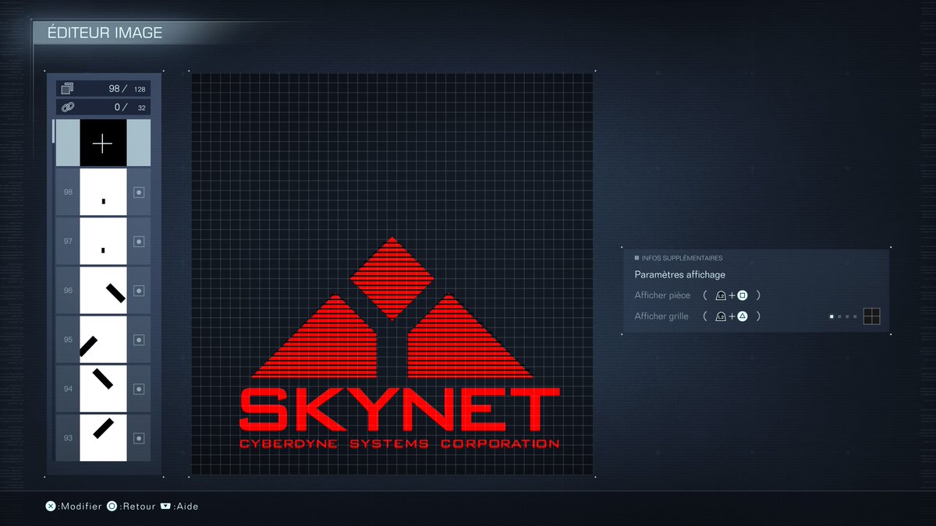The width and height of the screenshot is (936, 526).
Task: Click the grid size icon in display settings
Action: 872,316
